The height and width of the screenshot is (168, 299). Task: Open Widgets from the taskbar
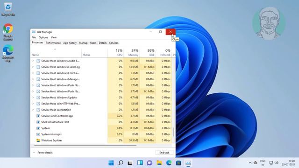[140, 163]
